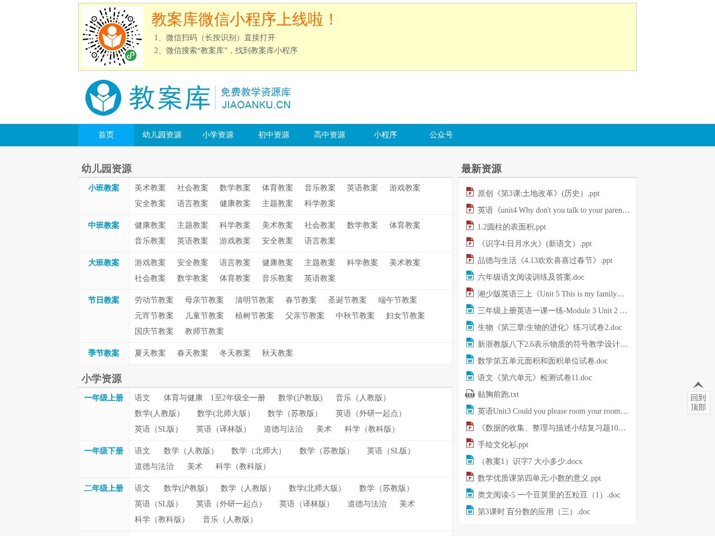This screenshot has width=715, height=536.
Task: Click the 教案库 logo icon
Action: coord(103,98)
